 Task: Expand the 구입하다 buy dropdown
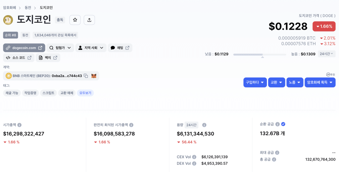[255, 82]
